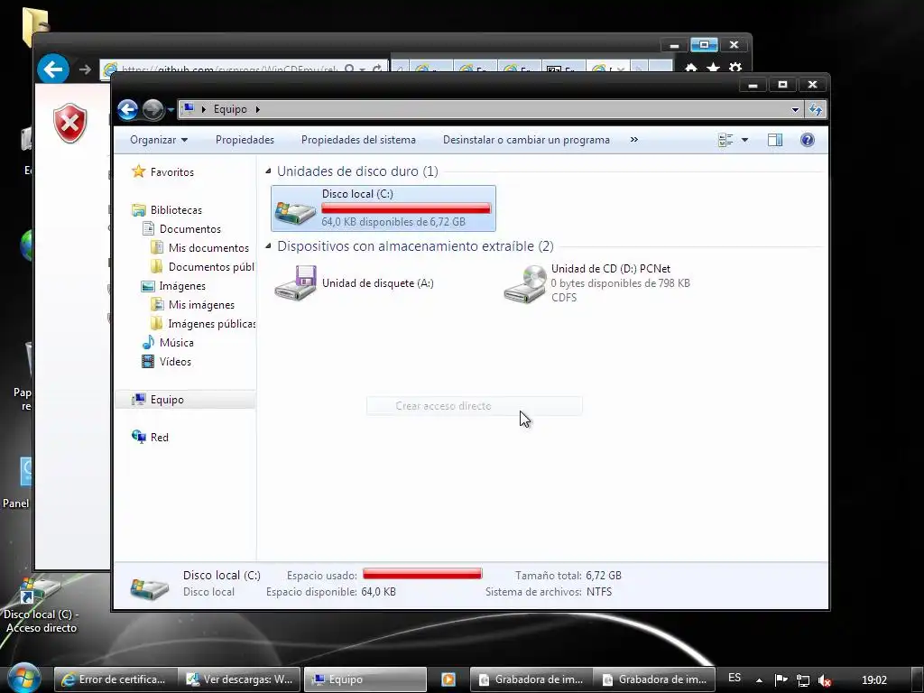Viewport: 924px width, 693px height.
Task: Click the Espacio usado bar in details pane
Action: [x=422, y=574]
